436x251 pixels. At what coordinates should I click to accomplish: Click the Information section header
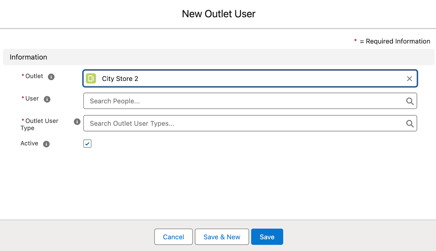coord(28,57)
